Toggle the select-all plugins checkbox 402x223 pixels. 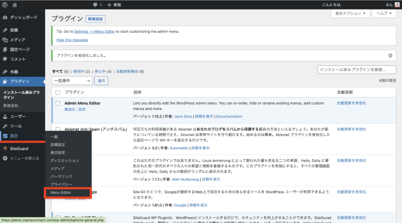coord(58,92)
